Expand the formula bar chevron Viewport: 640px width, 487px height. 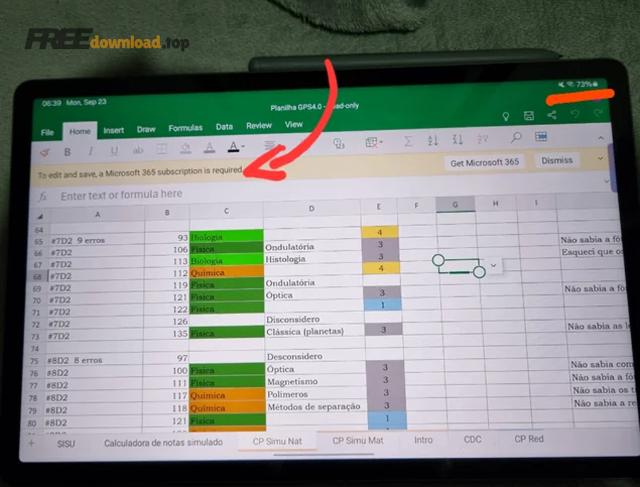[x=607, y=181]
